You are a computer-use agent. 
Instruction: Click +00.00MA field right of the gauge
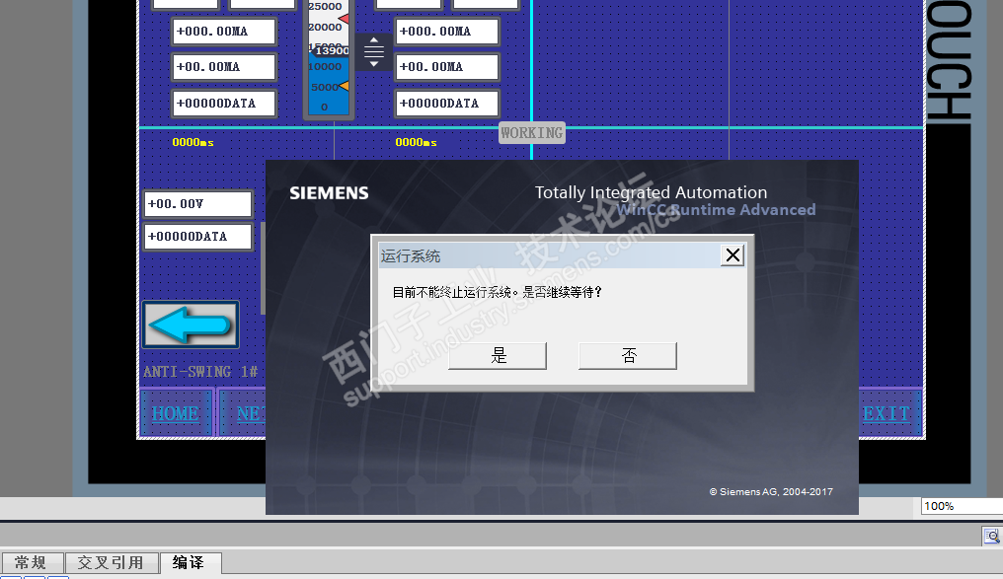[446, 67]
